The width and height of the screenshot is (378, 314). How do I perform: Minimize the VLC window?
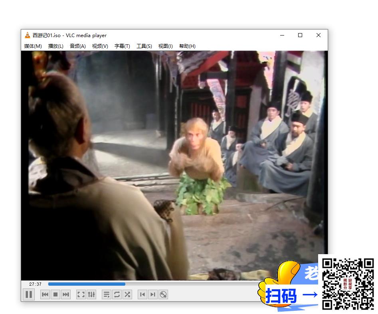coord(282,35)
